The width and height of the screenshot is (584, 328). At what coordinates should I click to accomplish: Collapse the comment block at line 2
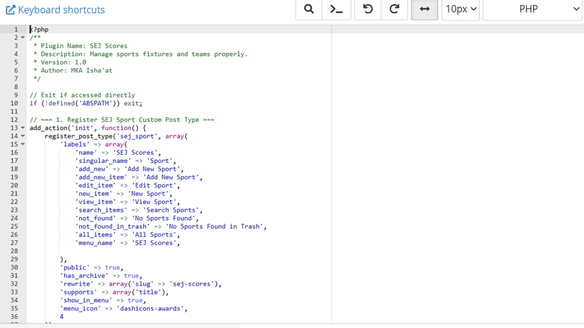(x=23, y=38)
